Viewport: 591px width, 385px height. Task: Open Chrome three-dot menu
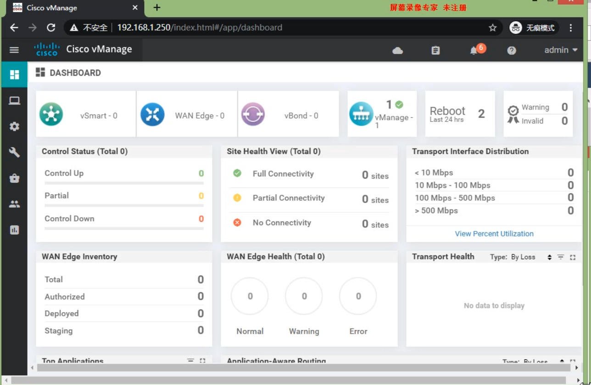pos(571,28)
